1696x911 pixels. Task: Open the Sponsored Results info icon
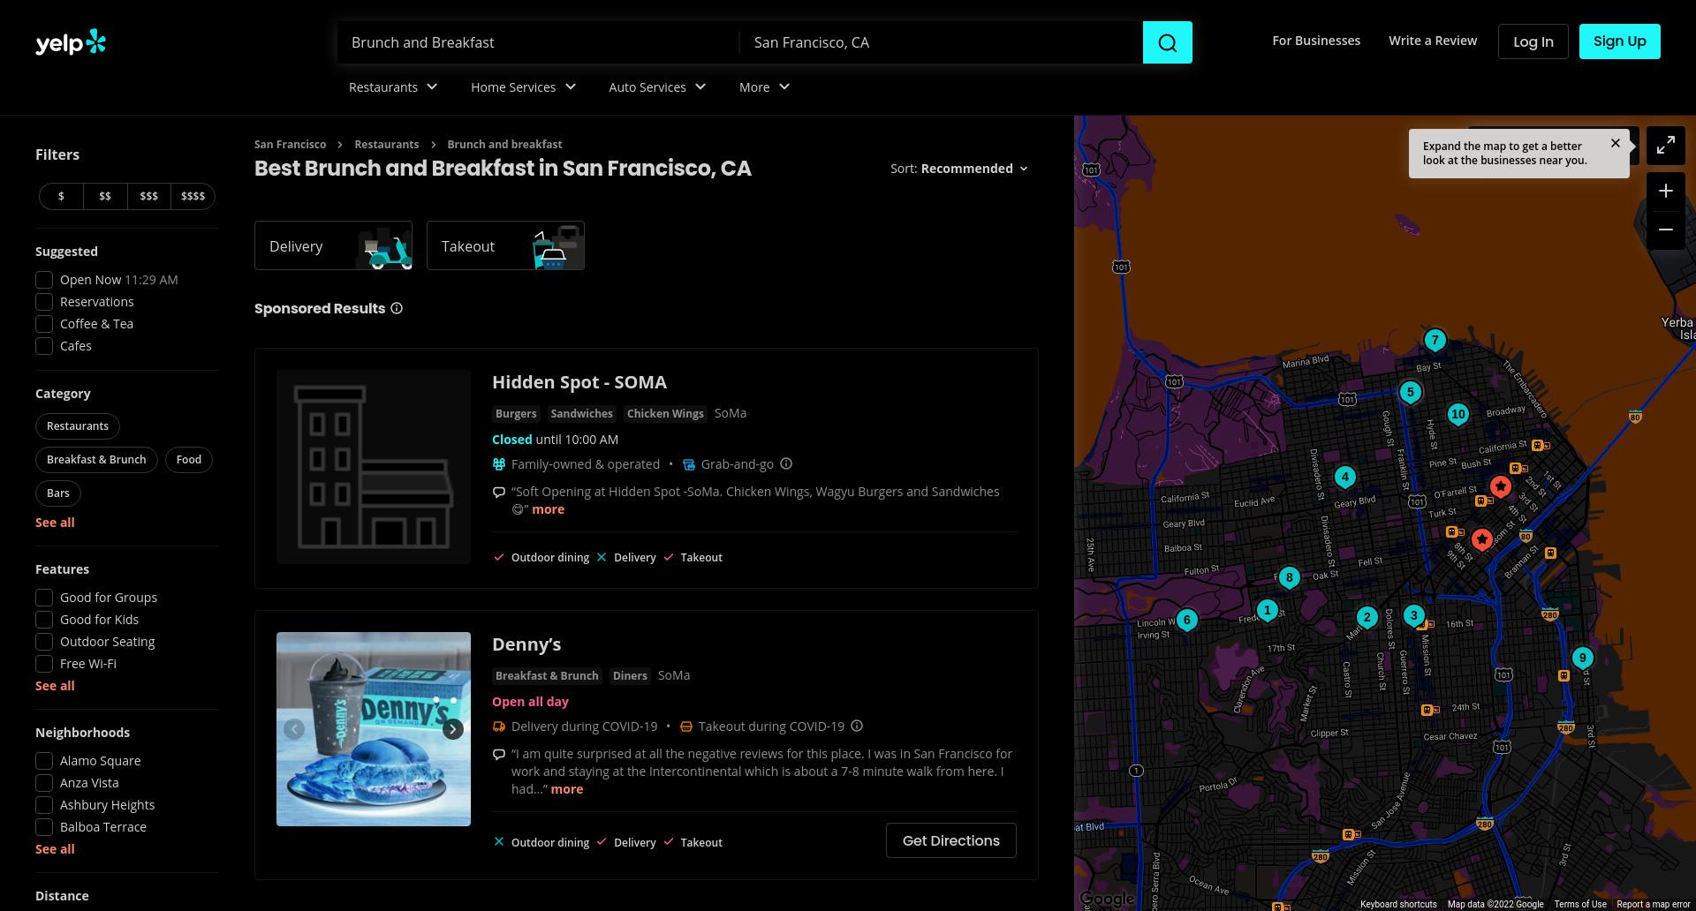(397, 308)
